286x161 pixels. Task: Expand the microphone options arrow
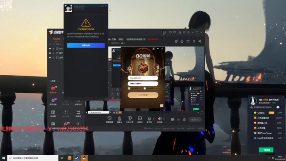(154, 119)
